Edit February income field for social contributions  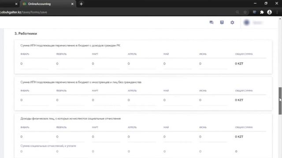[70, 137]
